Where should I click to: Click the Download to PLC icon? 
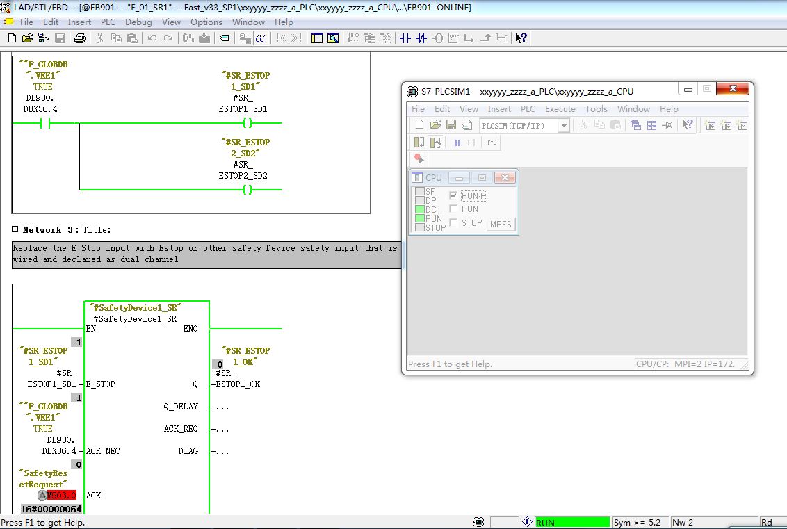coord(204,38)
